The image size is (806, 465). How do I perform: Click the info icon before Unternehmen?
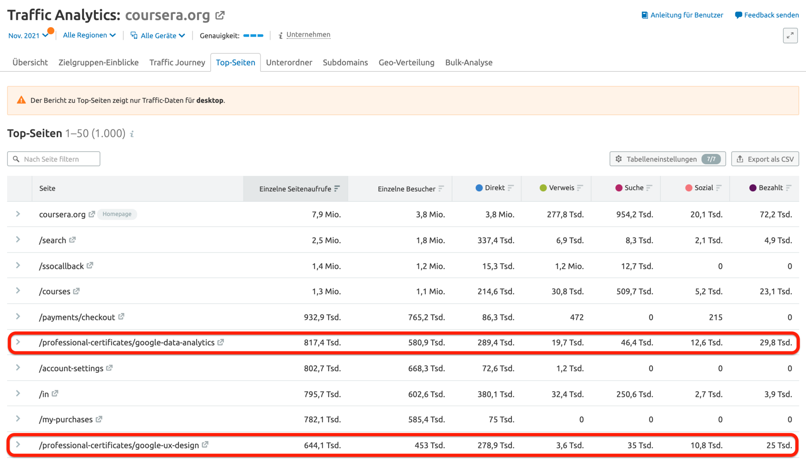(x=281, y=35)
